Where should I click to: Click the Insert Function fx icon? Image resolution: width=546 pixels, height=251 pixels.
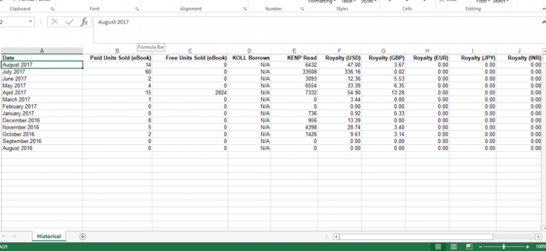point(84,21)
